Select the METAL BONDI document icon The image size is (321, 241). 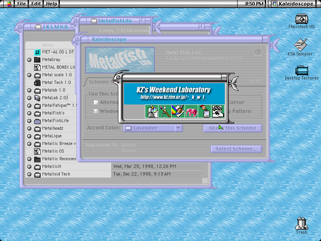(37, 67)
